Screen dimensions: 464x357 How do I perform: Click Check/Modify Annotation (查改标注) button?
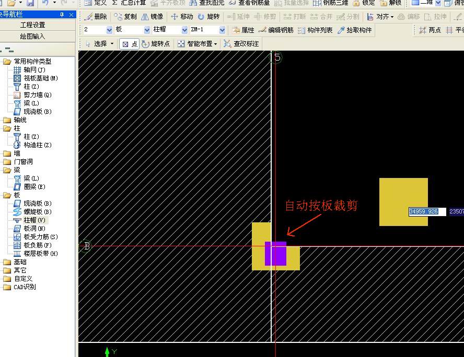click(x=241, y=44)
